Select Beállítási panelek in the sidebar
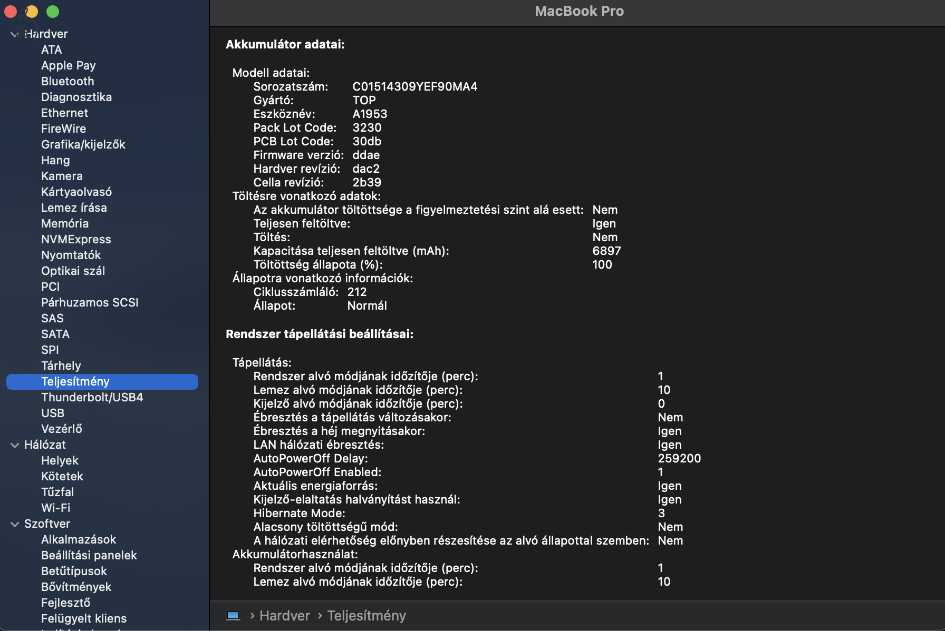 (x=89, y=555)
